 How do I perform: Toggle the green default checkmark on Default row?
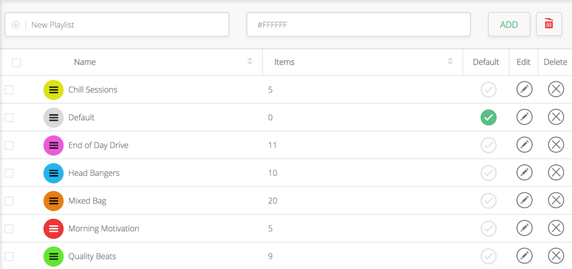[x=488, y=117]
